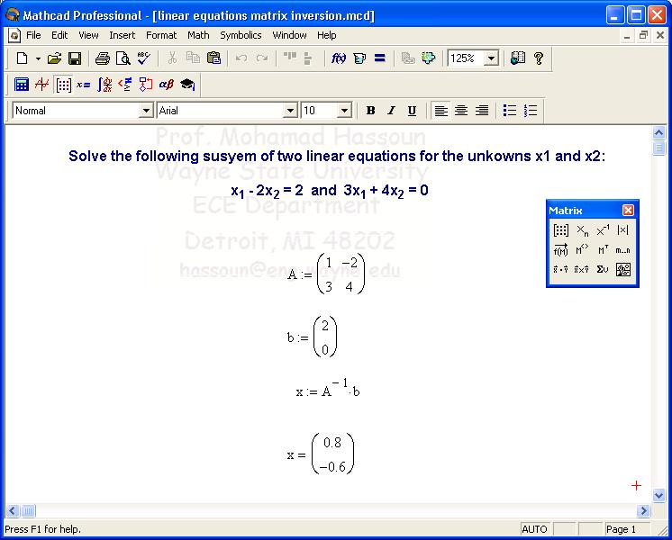Click the Copy icon in the toolbar

(x=193, y=58)
